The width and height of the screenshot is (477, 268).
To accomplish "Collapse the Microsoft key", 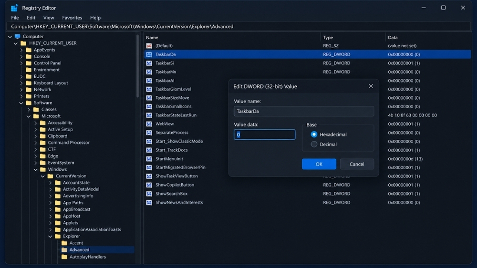I will pyautogui.click(x=29, y=116).
